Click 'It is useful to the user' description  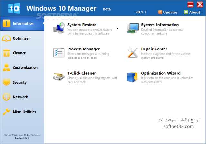[167, 80]
